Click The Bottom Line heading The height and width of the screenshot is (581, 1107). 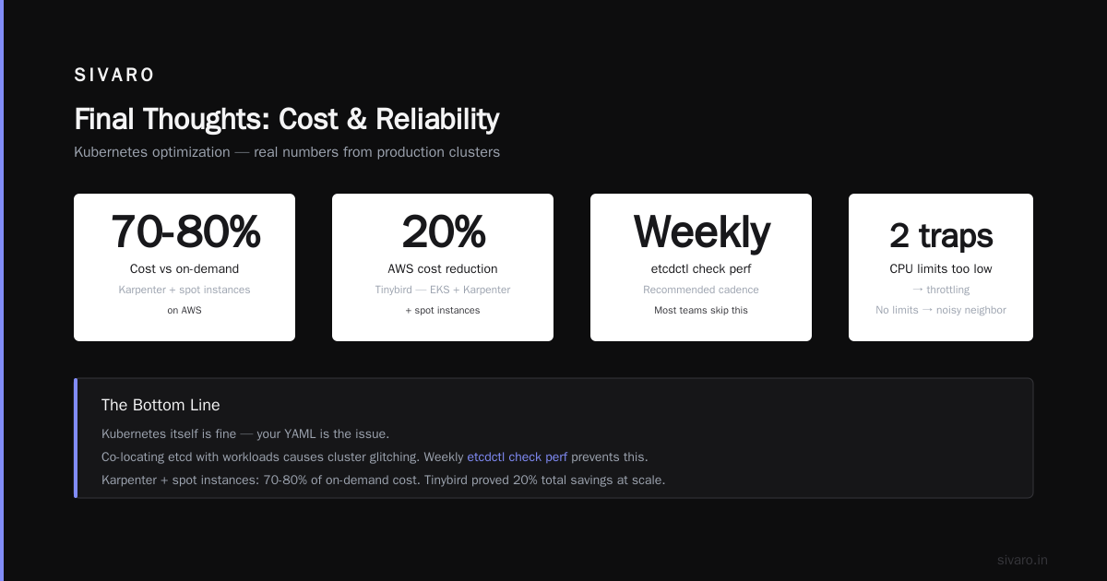pos(161,405)
